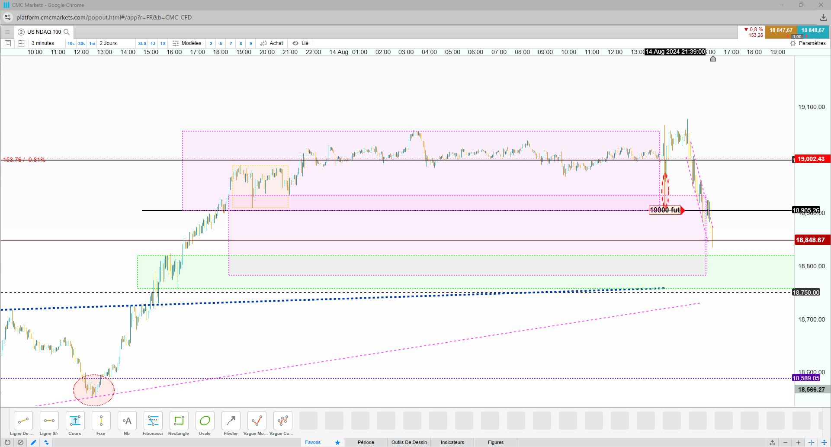Switch to the Période tab

point(366,442)
